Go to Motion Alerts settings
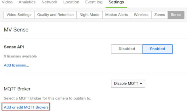Screen dimensions: 187x111 click(x=117, y=15)
